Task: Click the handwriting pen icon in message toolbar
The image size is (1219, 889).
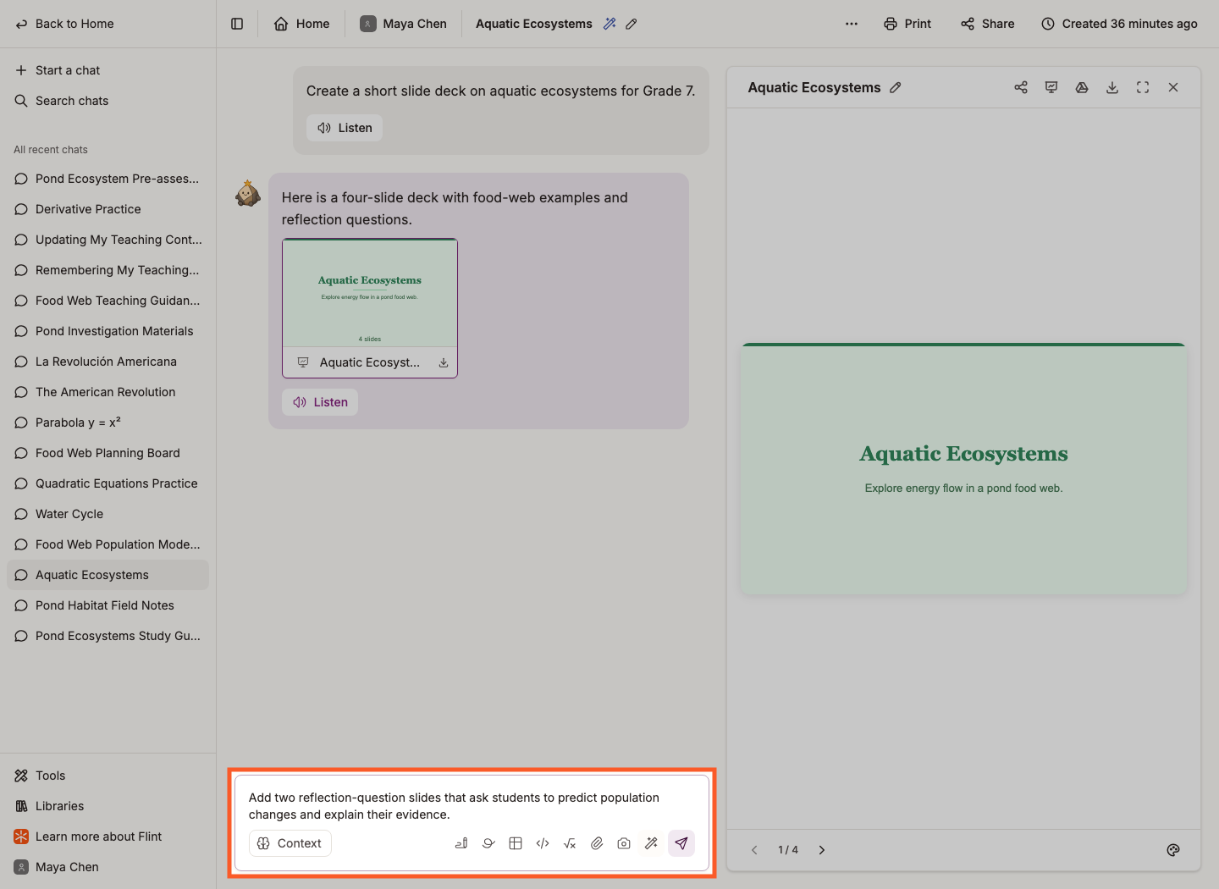Action: click(461, 843)
